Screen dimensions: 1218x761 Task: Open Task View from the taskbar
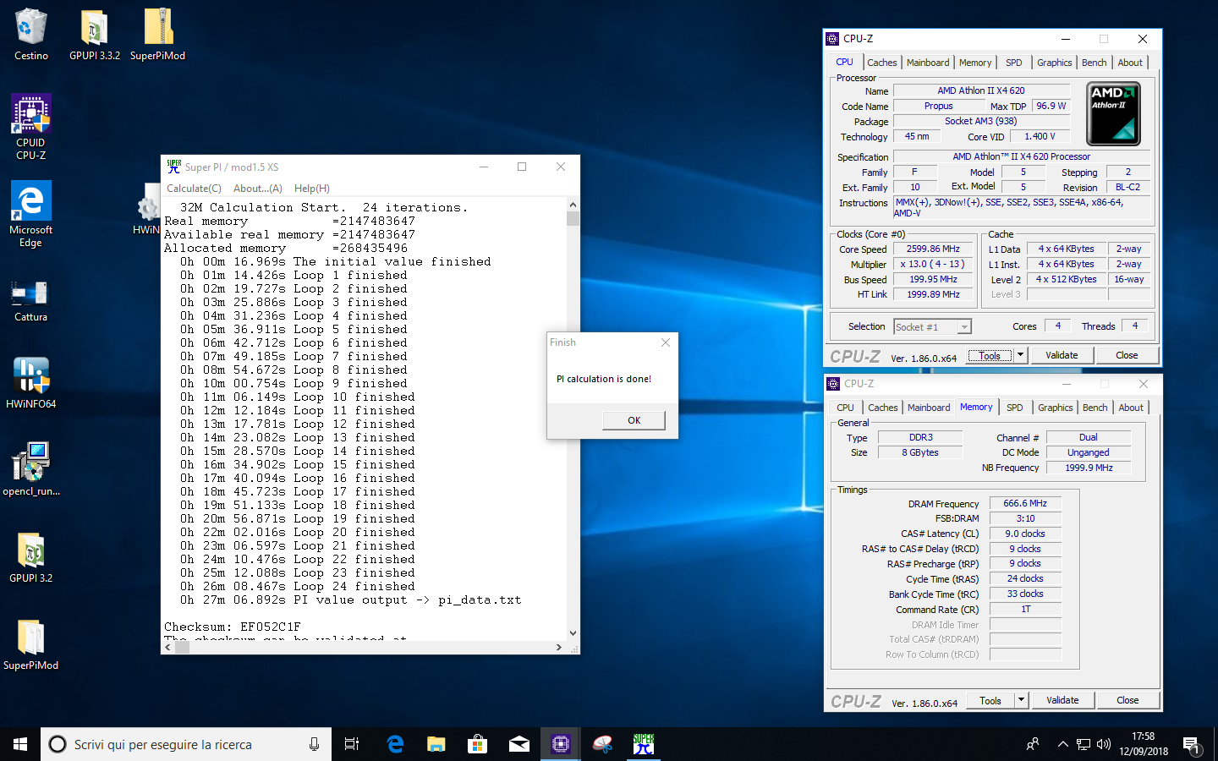352,744
